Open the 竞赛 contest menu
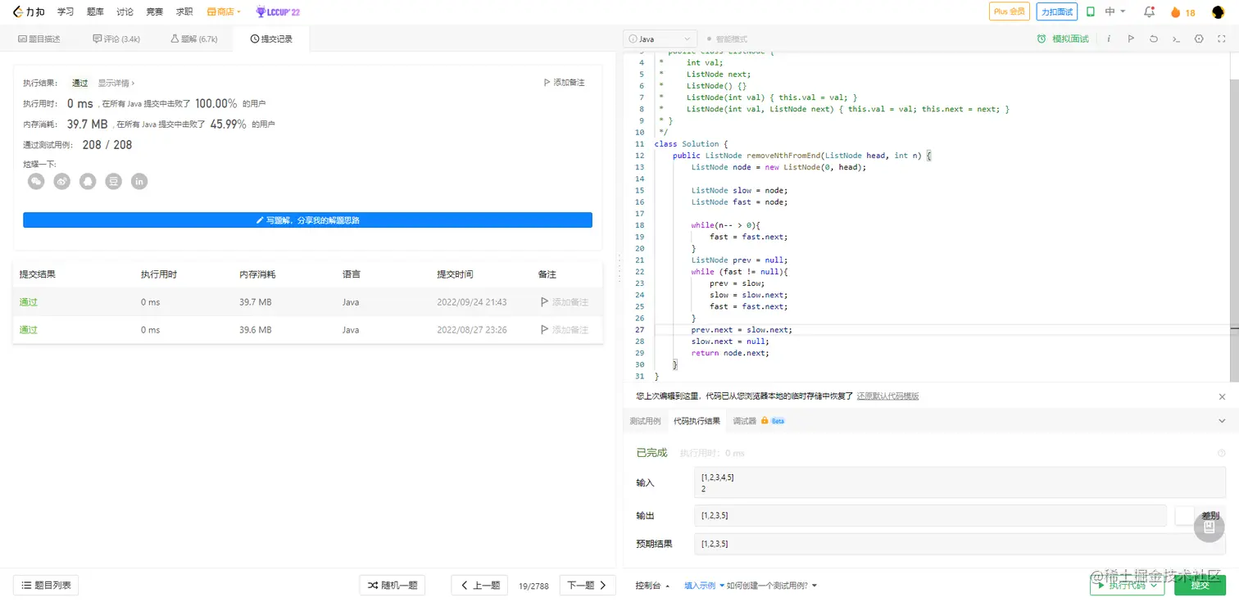This screenshot has height=602, width=1239. pyautogui.click(x=154, y=12)
